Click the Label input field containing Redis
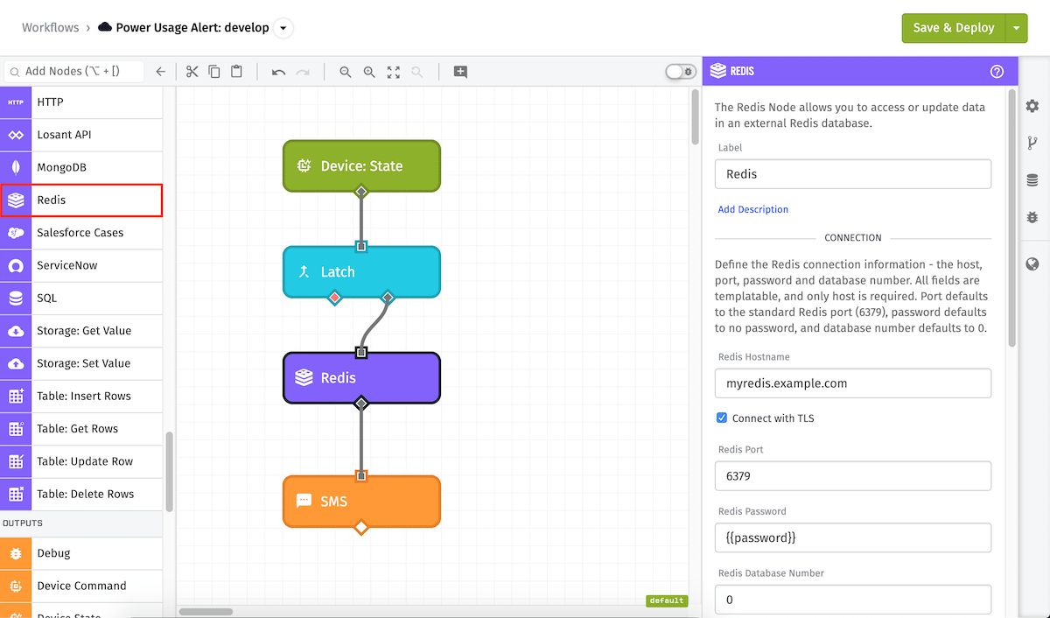The width and height of the screenshot is (1050, 618). pos(853,174)
